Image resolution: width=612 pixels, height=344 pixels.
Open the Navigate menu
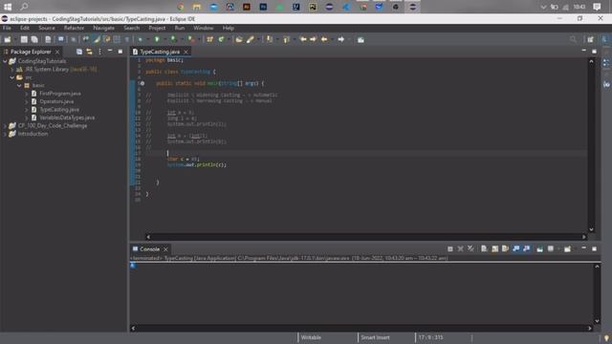point(104,28)
